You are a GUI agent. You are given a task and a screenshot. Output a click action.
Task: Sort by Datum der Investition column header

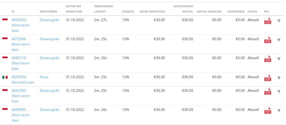(x=74, y=9)
